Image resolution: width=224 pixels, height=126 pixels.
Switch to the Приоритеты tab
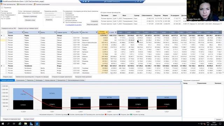[62, 80]
